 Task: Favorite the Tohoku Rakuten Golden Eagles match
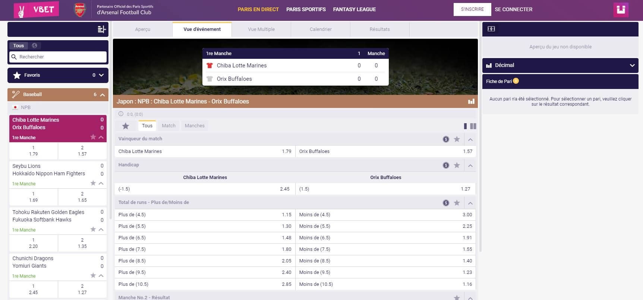[x=93, y=229]
